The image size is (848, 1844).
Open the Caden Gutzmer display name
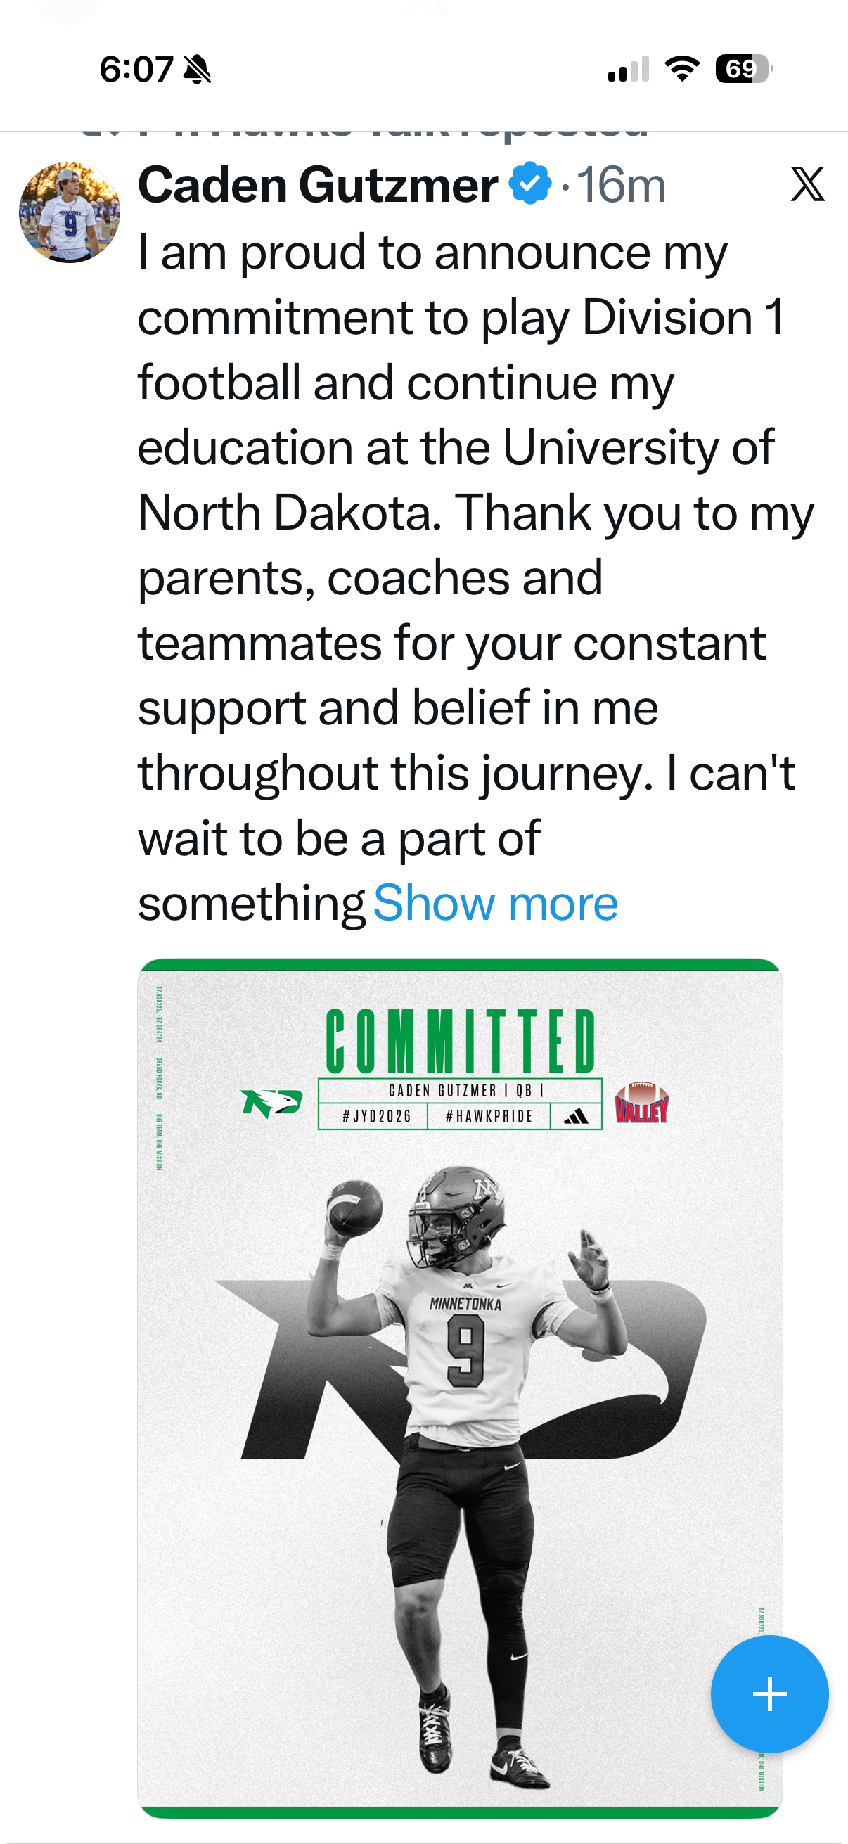click(x=318, y=185)
